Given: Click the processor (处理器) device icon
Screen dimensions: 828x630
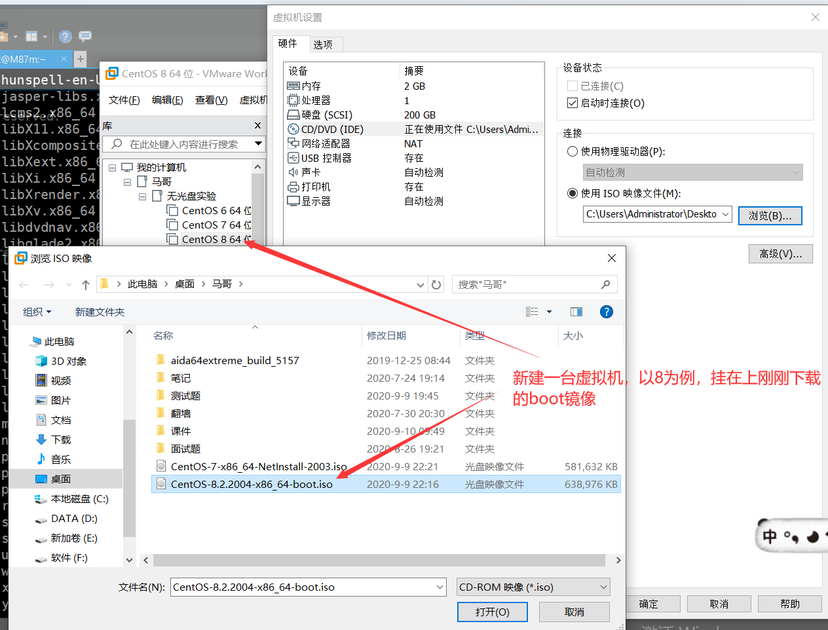Looking at the screenshot, I should point(293,100).
